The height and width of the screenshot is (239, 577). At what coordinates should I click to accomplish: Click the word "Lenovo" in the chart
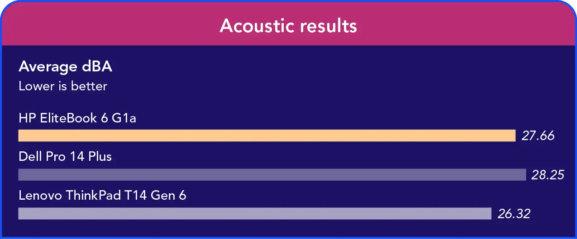click(40, 196)
